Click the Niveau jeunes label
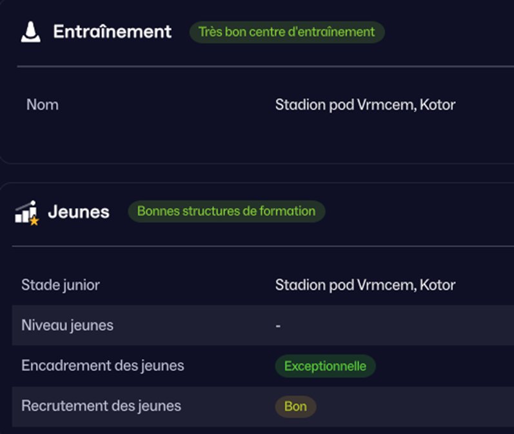This screenshot has width=514, height=434. click(67, 325)
